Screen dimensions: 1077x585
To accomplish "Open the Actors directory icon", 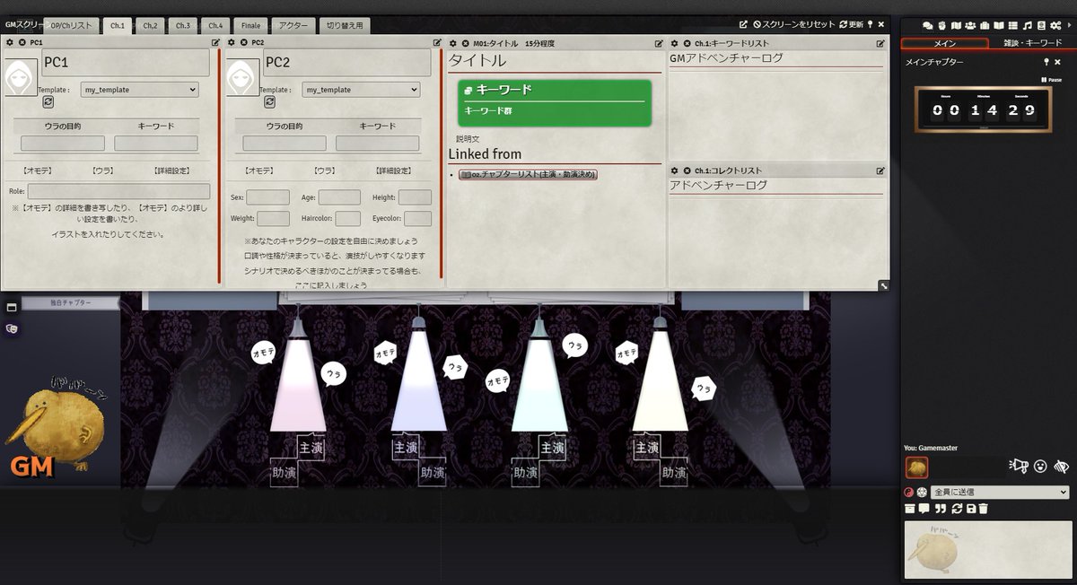I will tap(970, 25).
